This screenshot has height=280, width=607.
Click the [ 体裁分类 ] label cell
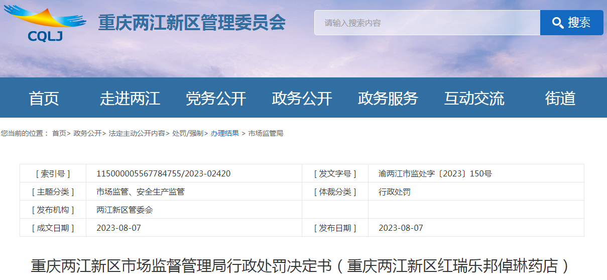(x=335, y=192)
